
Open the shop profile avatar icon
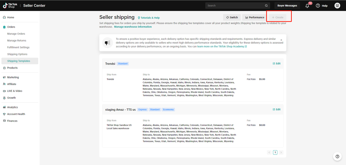(337, 6)
